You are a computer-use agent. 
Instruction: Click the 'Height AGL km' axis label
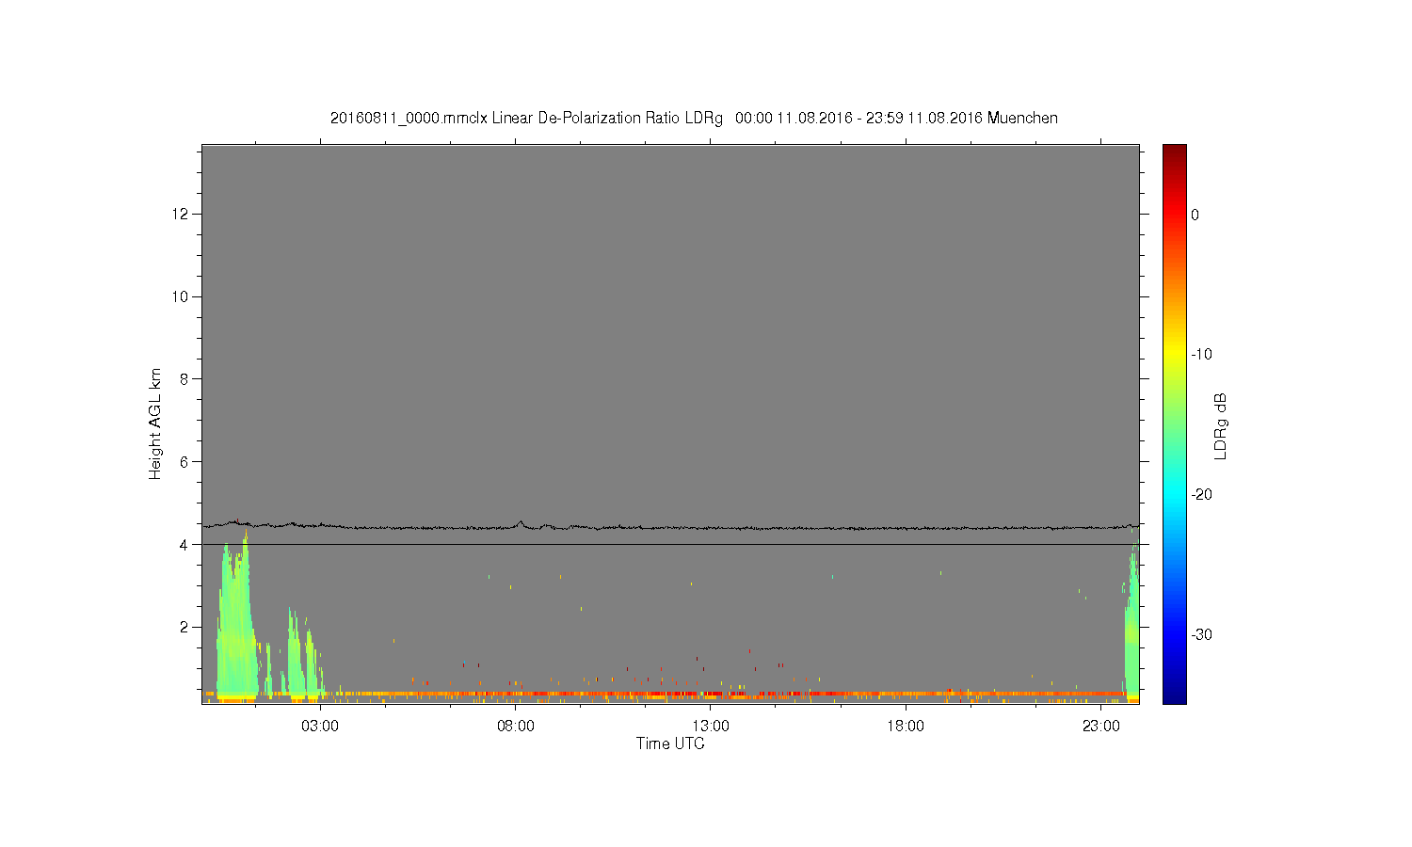click(x=155, y=423)
